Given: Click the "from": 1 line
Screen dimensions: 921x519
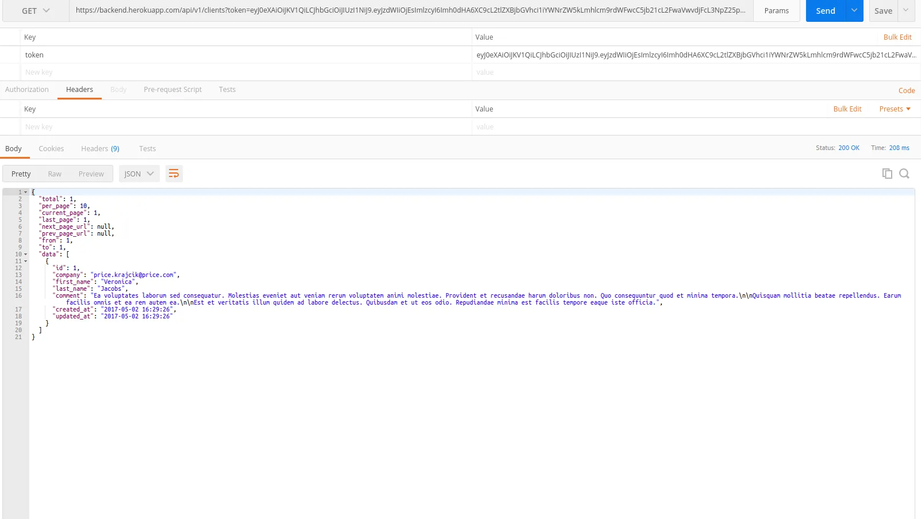Looking at the screenshot, I should coord(55,240).
